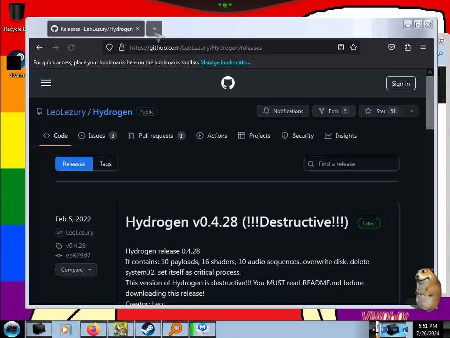The image size is (450, 338).
Task: Open the Firefox taskbar icon
Action: pos(94,329)
